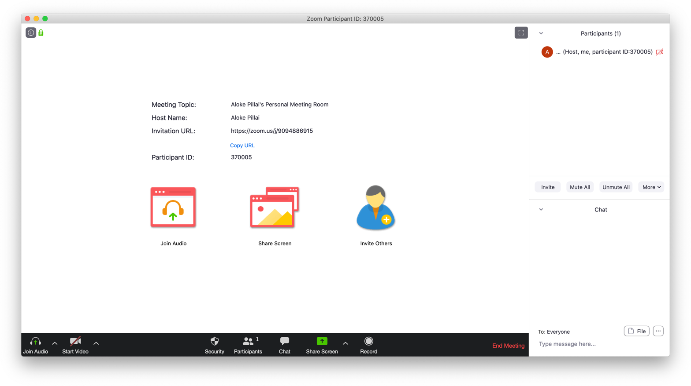The image size is (691, 386).
Task: Minimize the Zoom window with yellow button
Action: coord(36,18)
